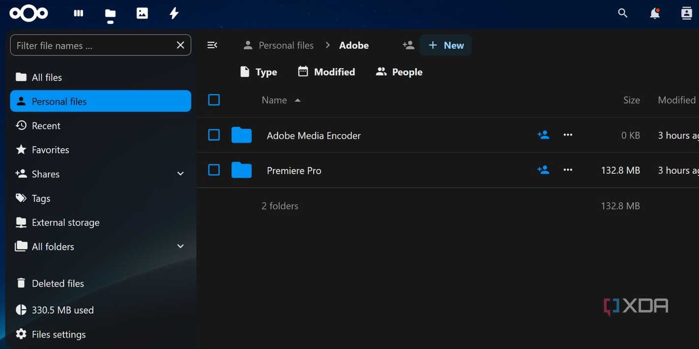Select Adobe Media Encoder checkbox

(x=214, y=135)
